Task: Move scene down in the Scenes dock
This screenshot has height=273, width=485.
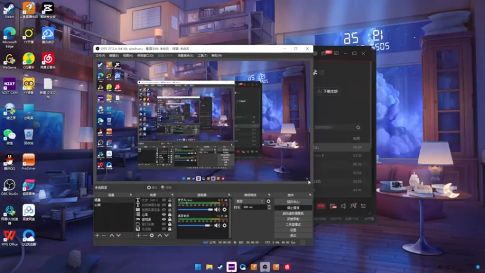Action: click(118, 235)
